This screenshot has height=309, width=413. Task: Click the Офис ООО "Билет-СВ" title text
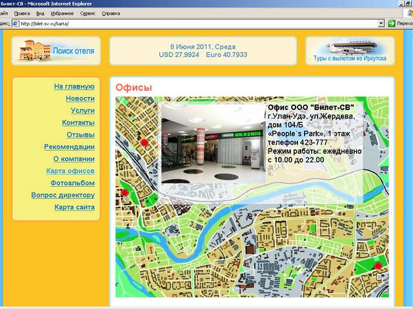pos(311,108)
